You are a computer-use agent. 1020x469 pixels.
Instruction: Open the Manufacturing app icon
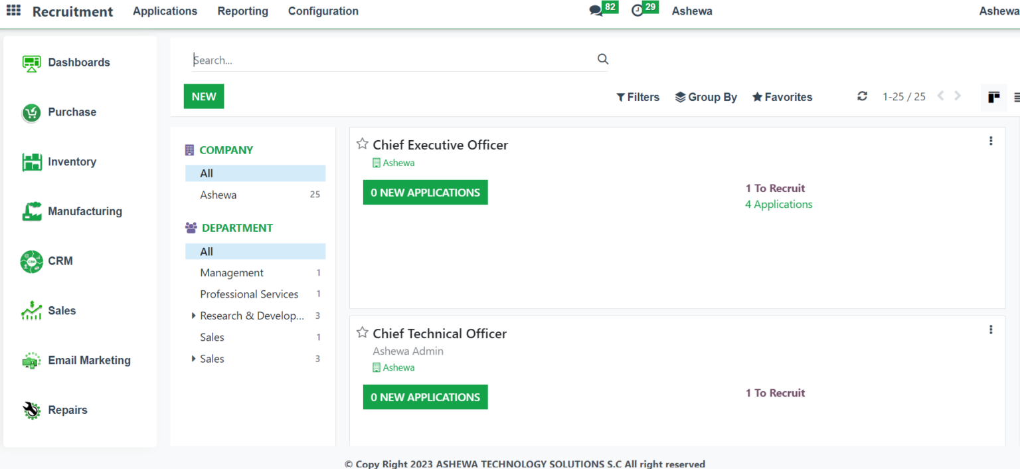tap(31, 211)
